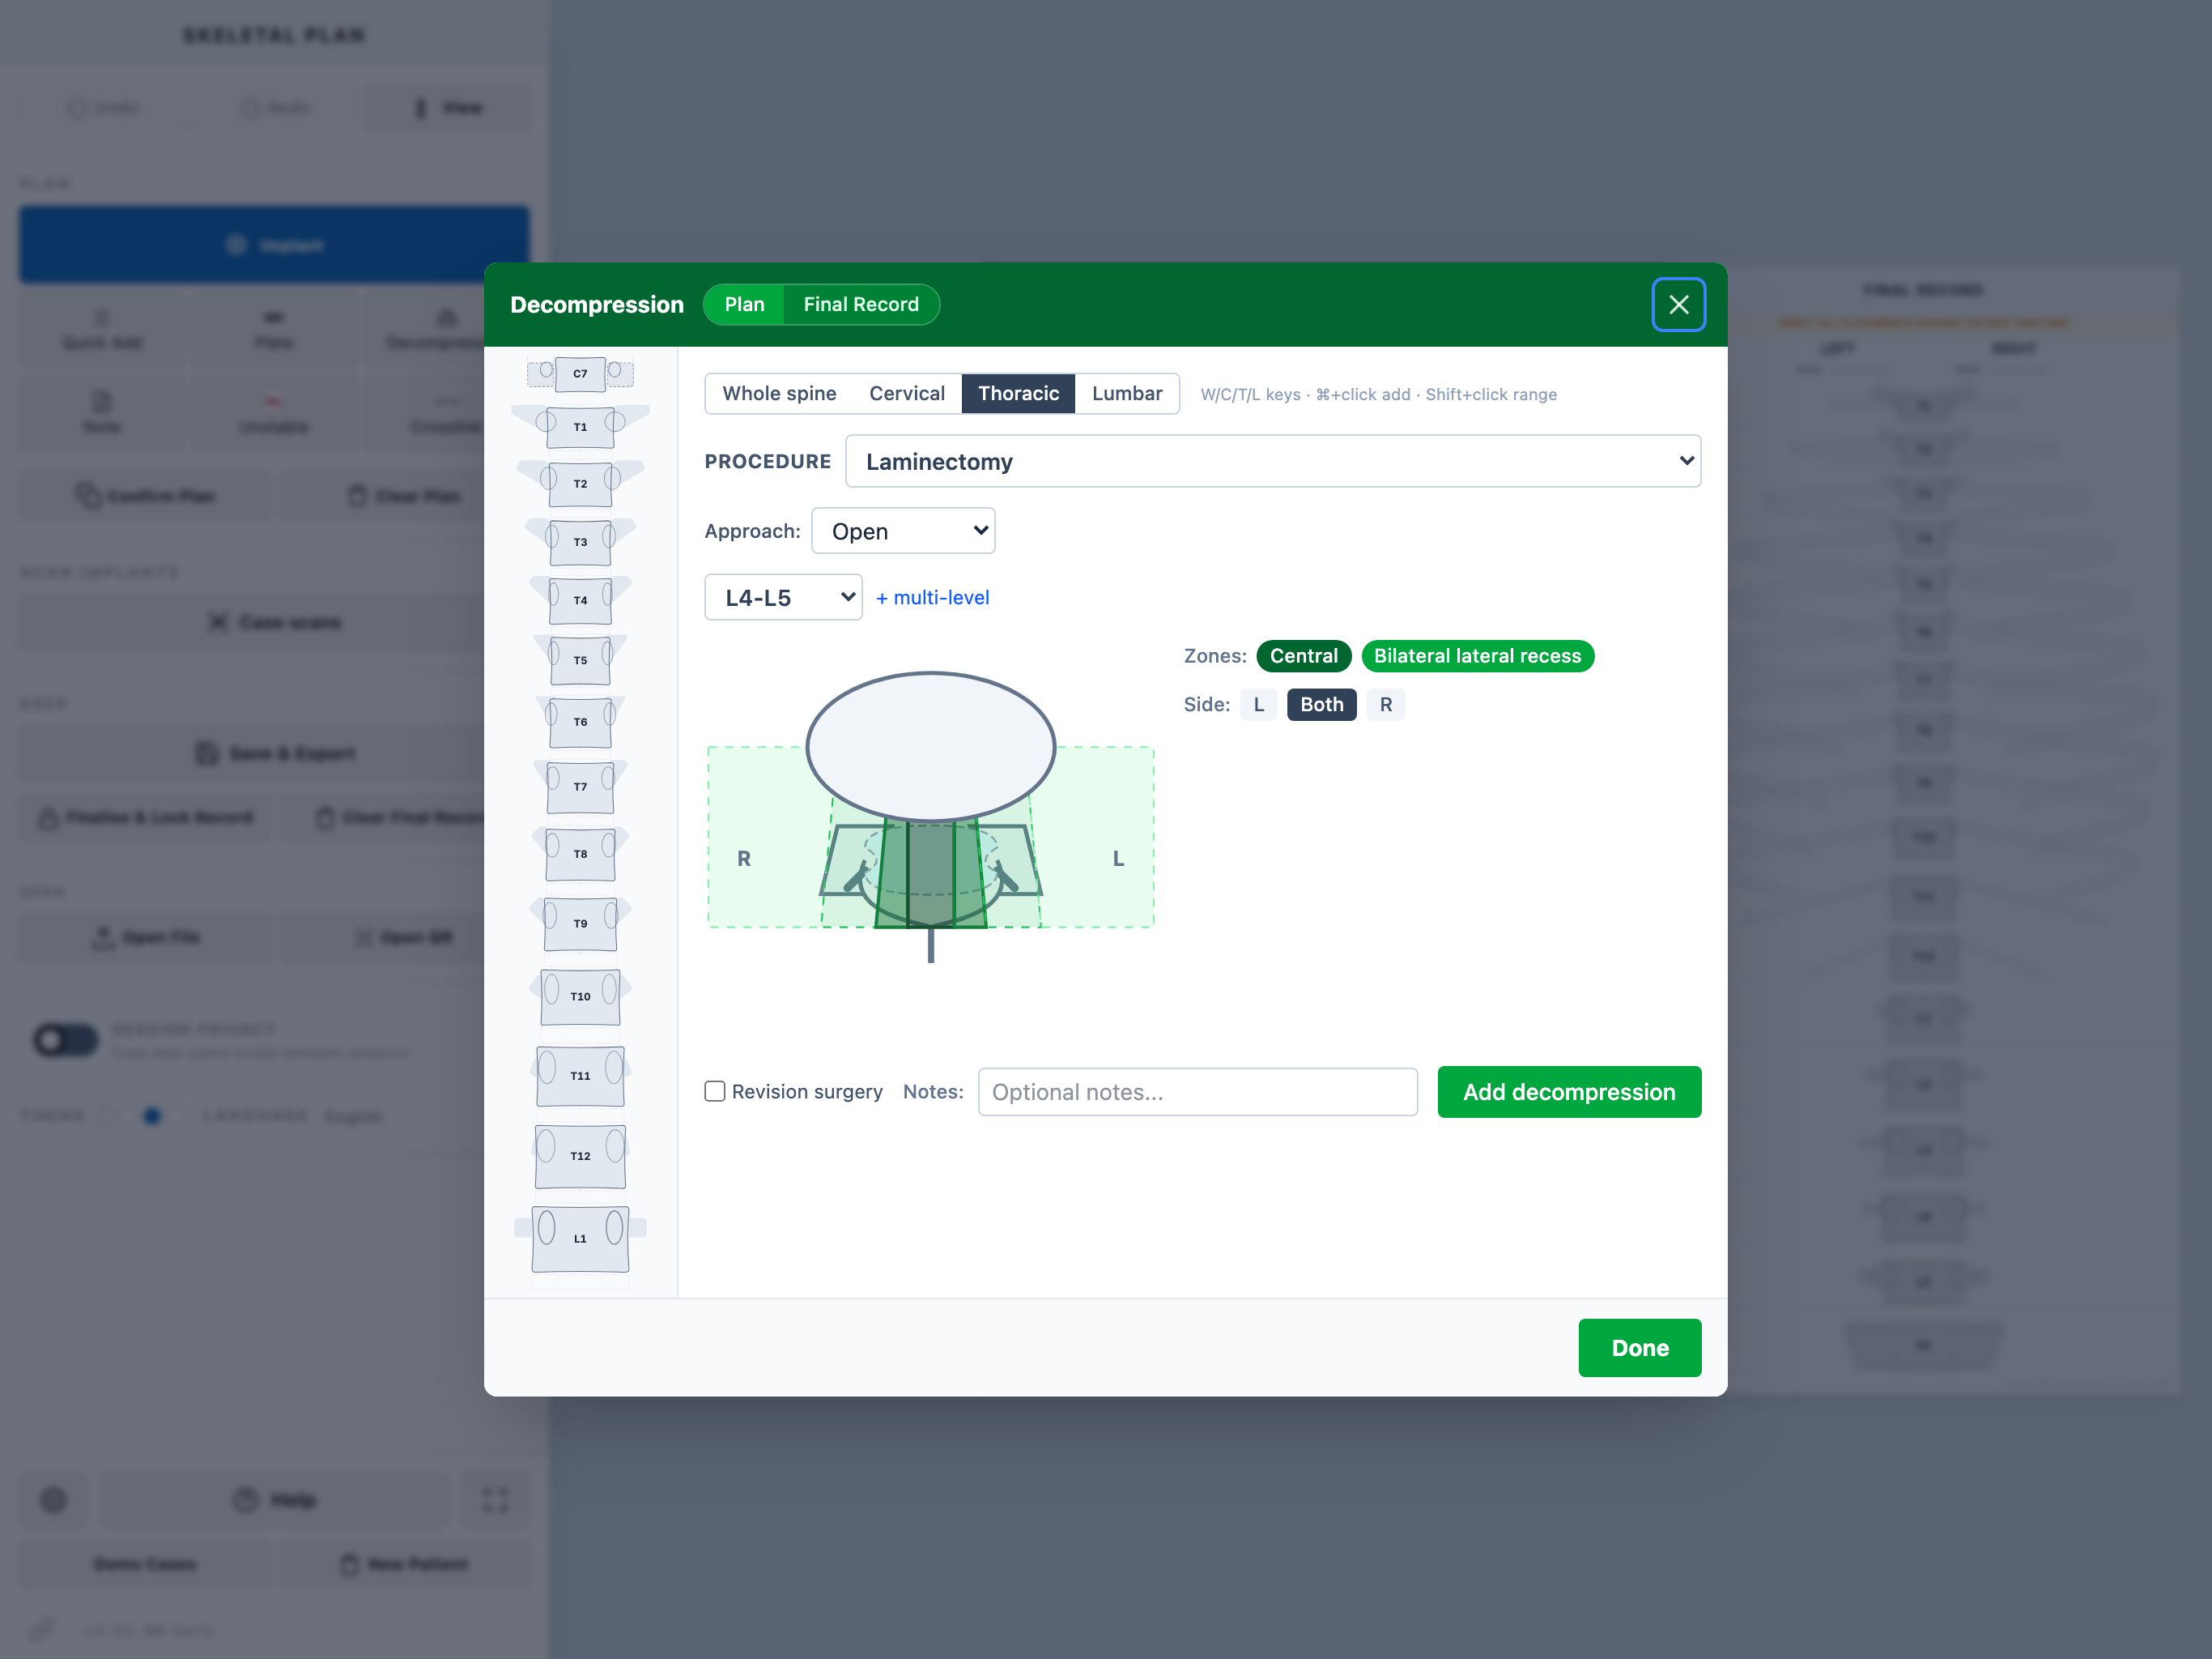Set side to L
The width and height of the screenshot is (2212, 1659).
click(x=1258, y=705)
